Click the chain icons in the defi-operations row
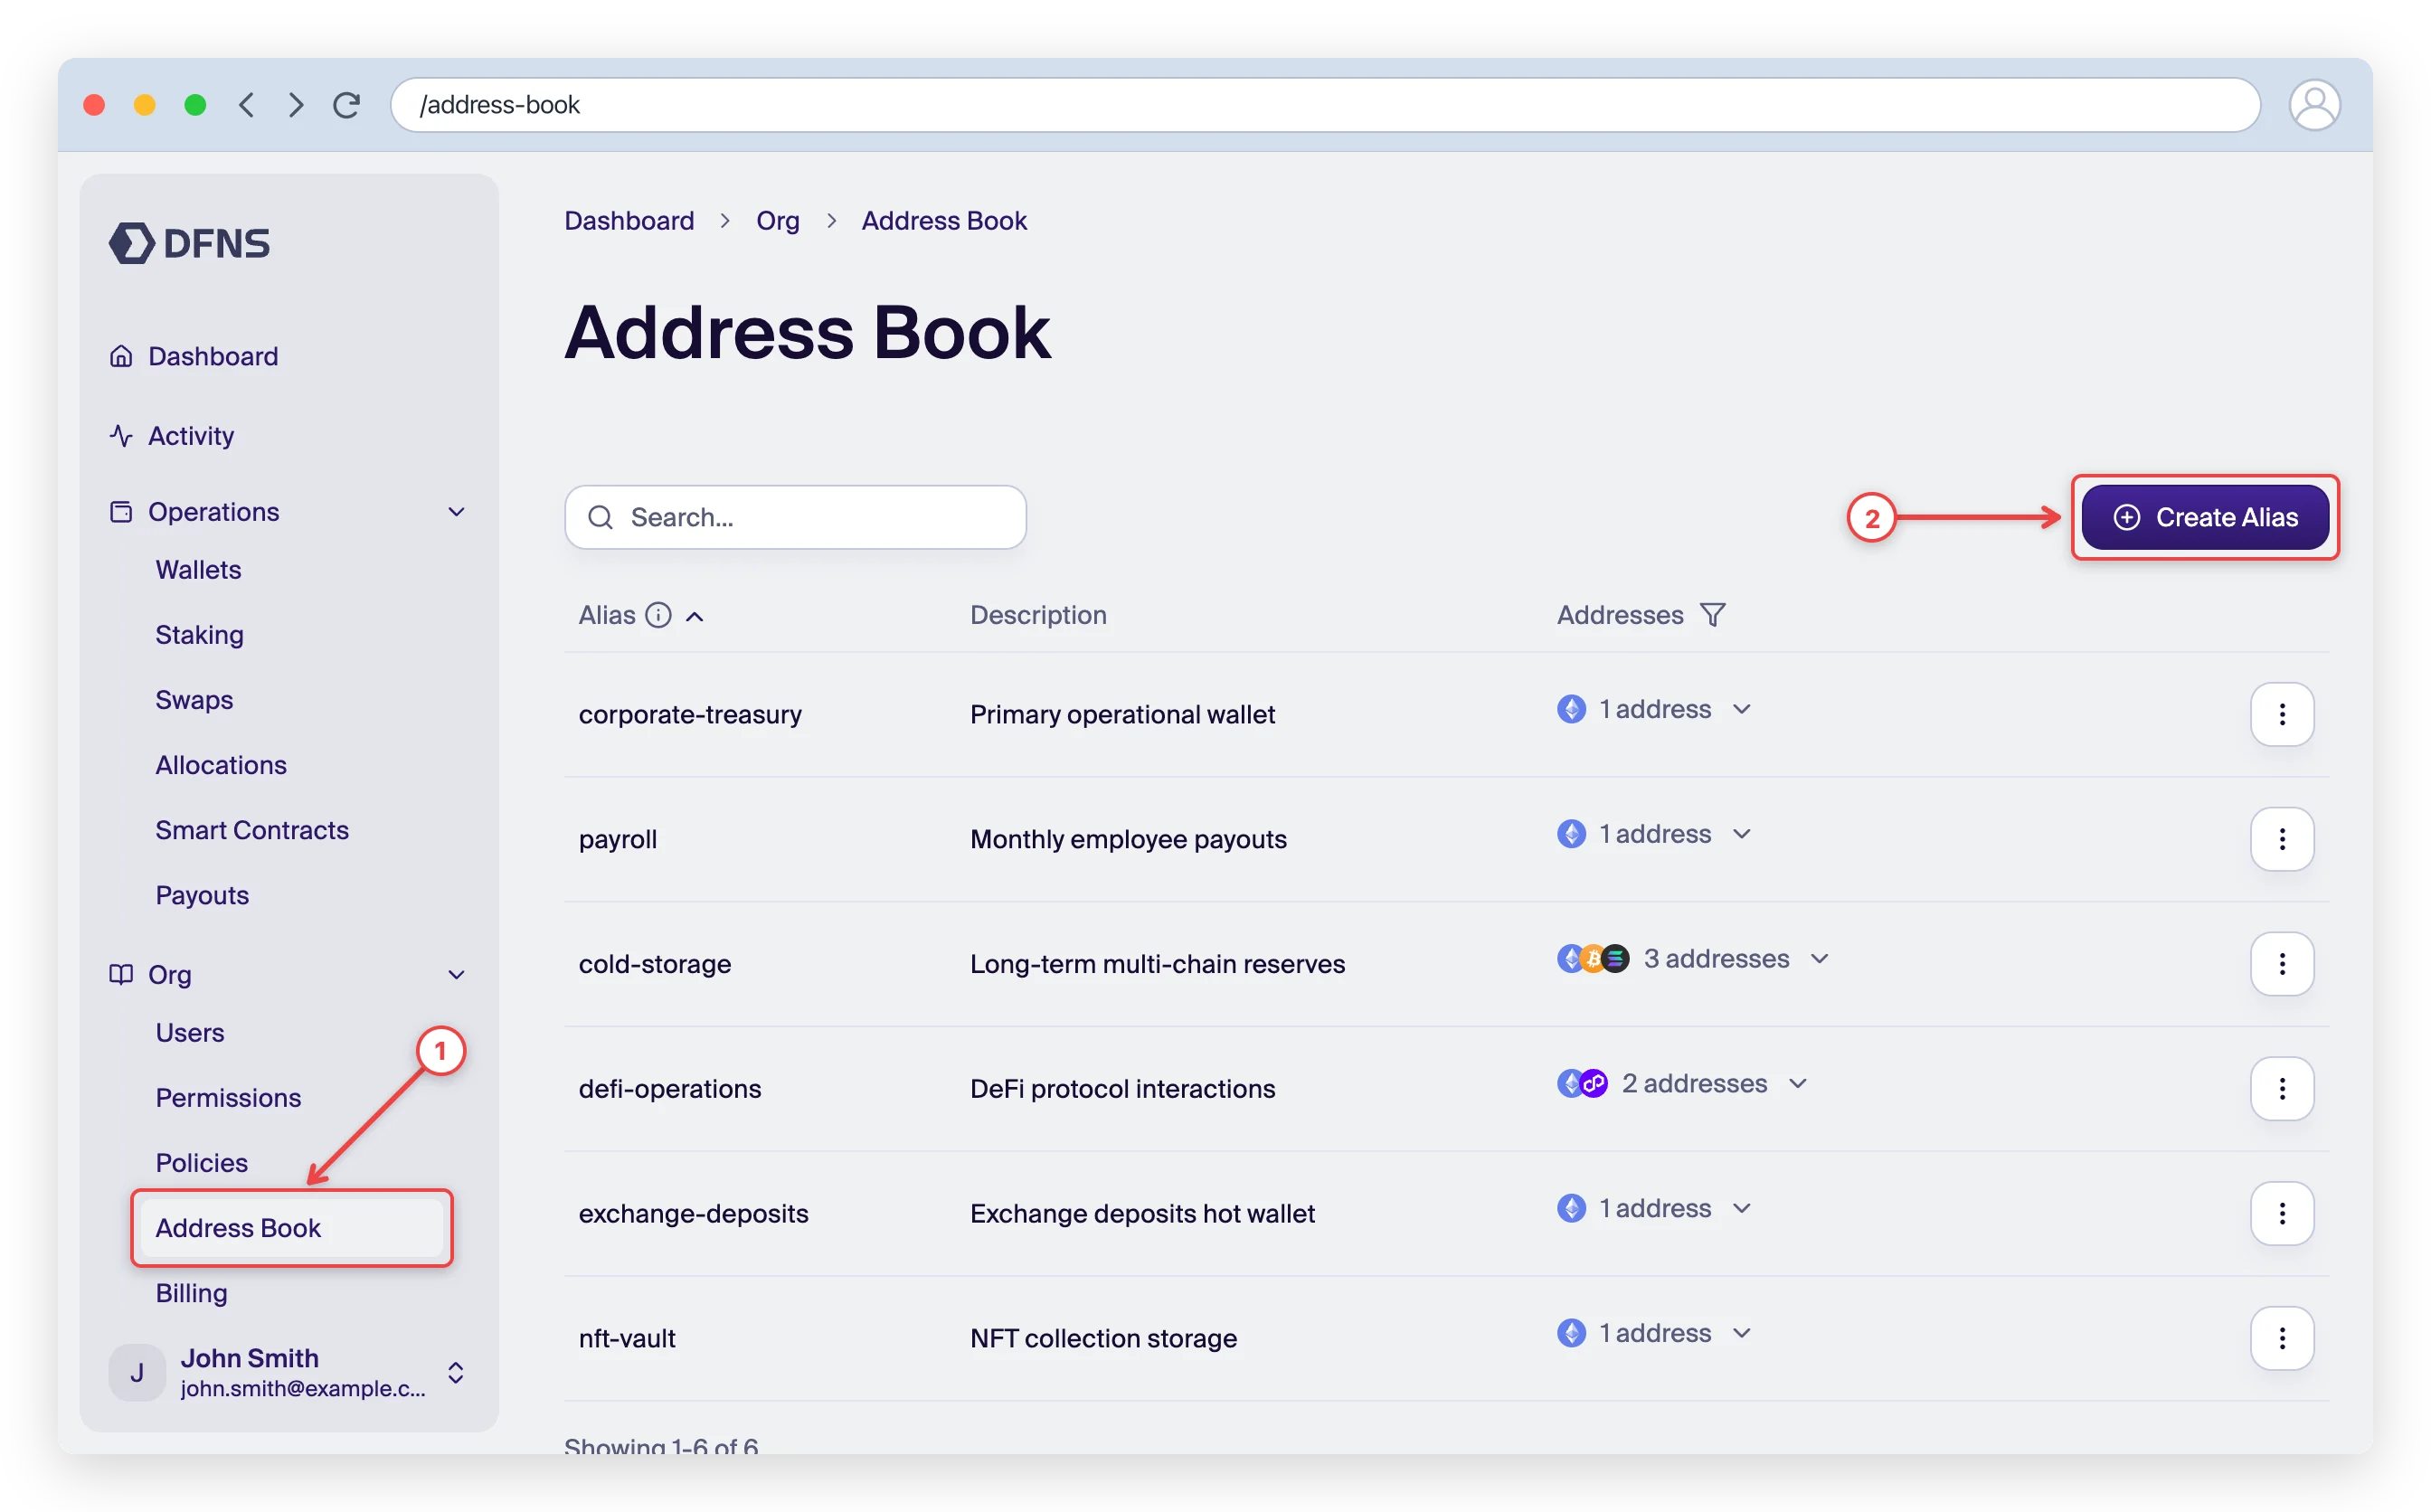Image resolution: width=2431 pixels, height=1512 pixels. coord(1582,1084)
